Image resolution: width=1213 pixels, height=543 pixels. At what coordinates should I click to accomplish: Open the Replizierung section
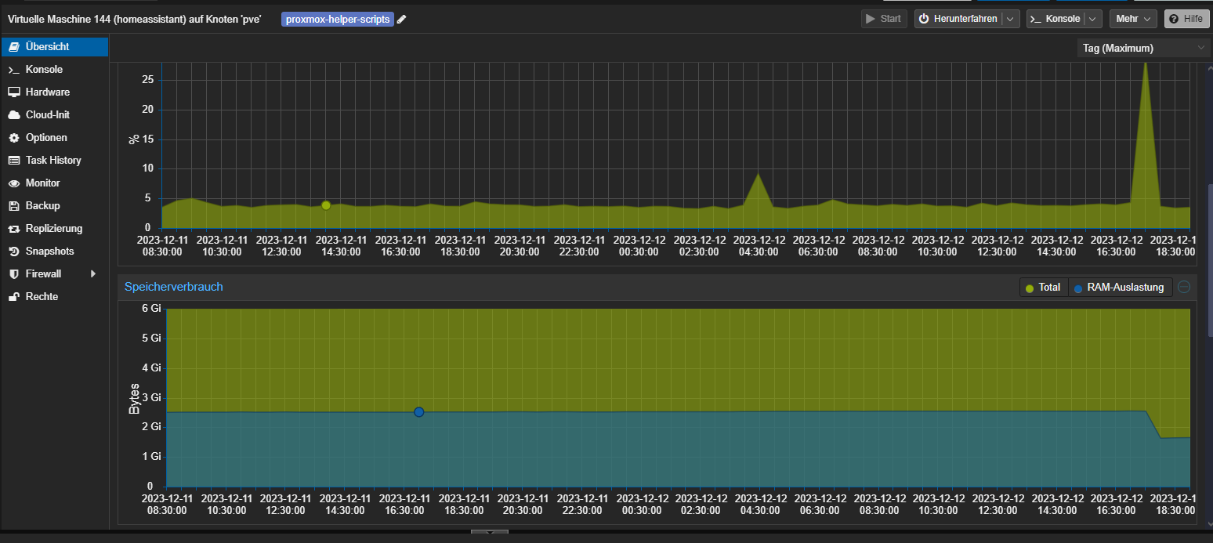pyautogui.click(x=53, y=229)
